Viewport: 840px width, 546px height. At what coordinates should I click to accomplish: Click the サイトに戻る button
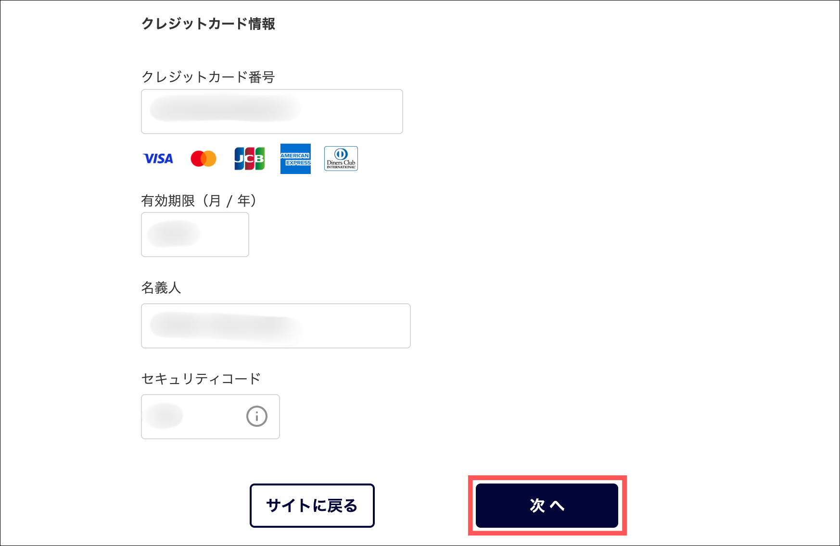312,506
